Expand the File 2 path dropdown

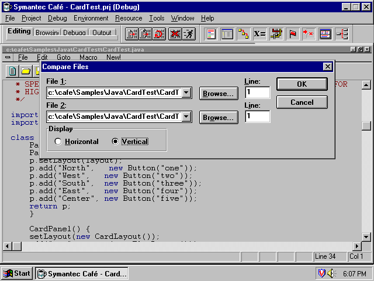[186, 116]
